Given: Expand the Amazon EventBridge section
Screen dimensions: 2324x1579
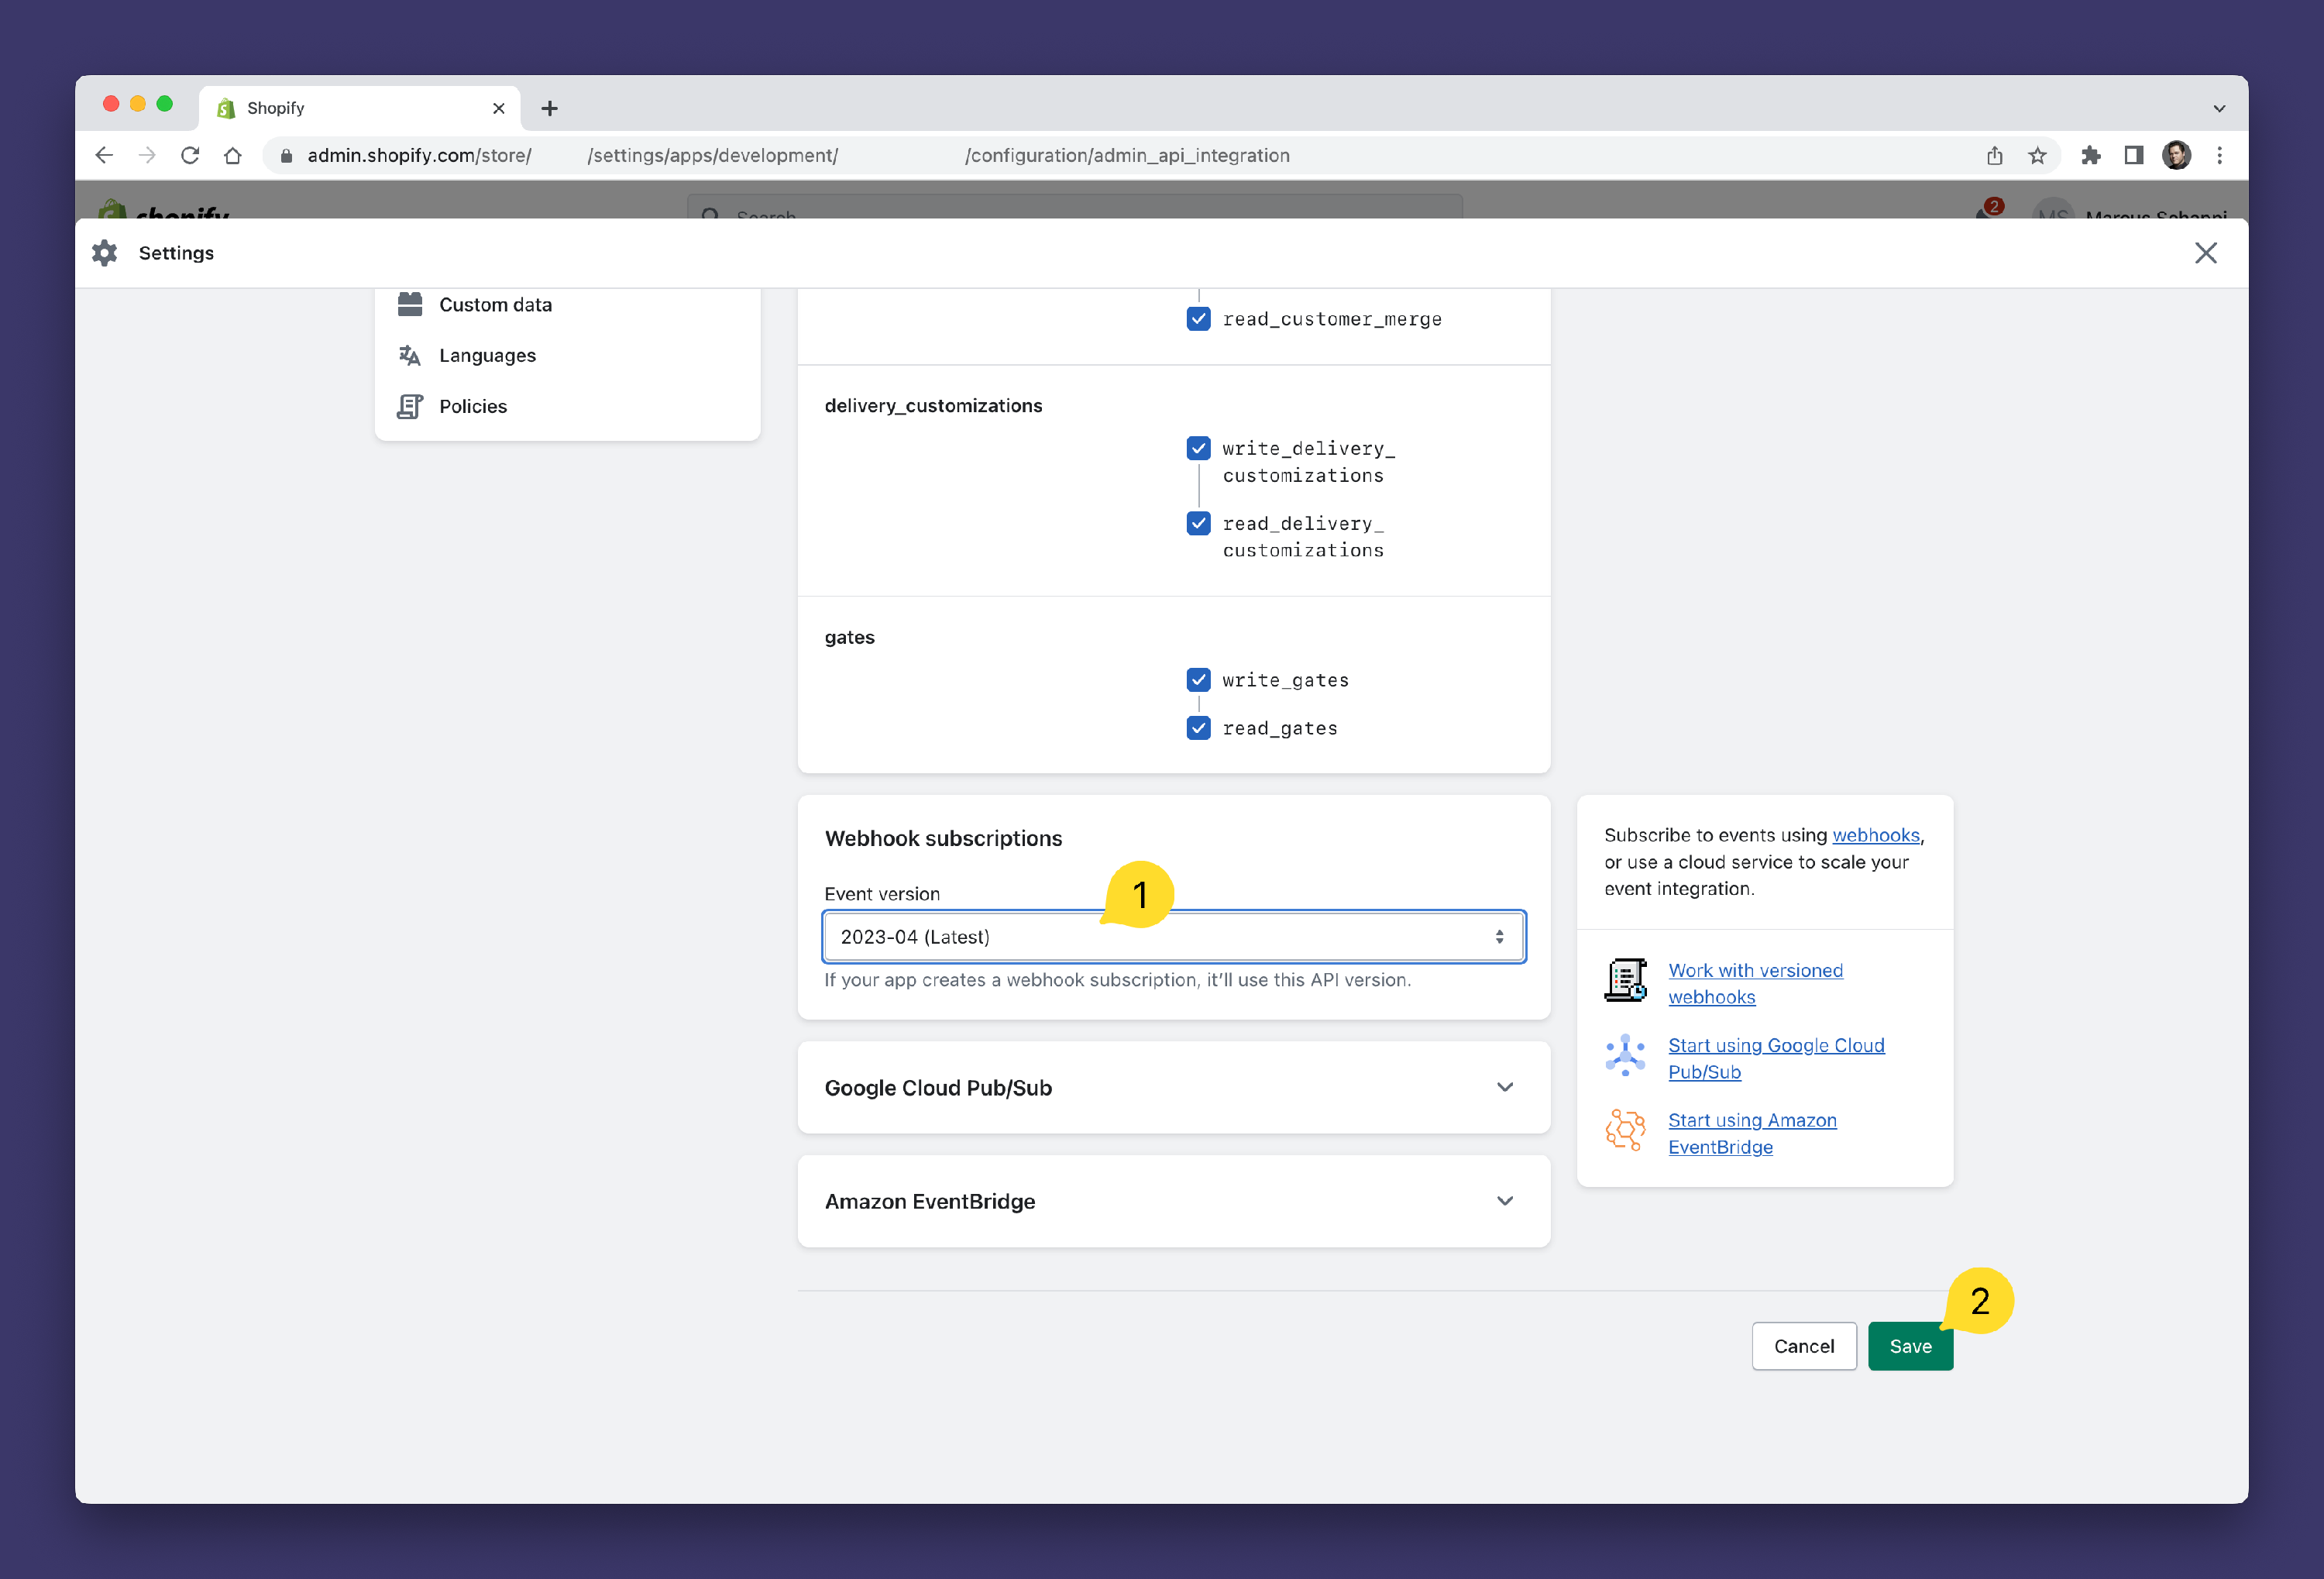Looking at the screenshot, I should (x=1504, y=1201).
